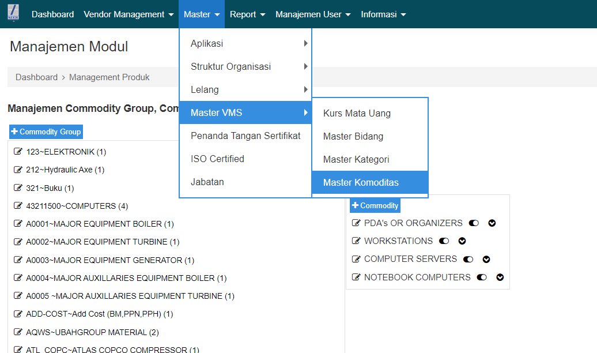Expand the COMPUTER SERVERS down arrow
597x353 pixels.
coord(486,260)
